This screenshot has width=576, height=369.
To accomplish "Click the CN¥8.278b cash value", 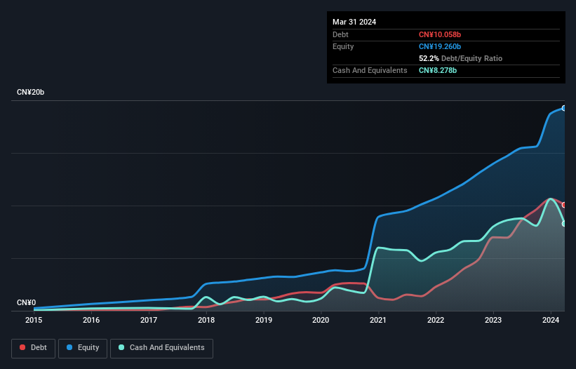I will 438,70.
